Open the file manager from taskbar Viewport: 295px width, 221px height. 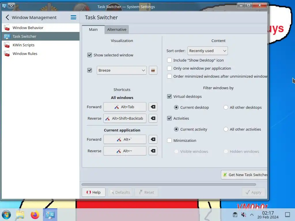tap(20, 215)
